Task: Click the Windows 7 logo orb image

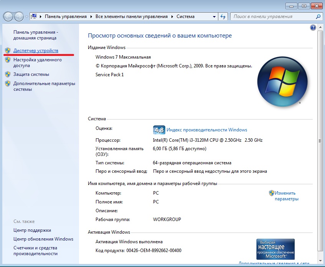Action: coord(282,82)
